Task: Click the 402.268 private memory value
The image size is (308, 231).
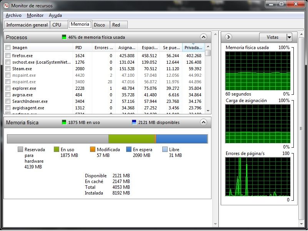Action: pyautogui.click(x=194, y=56)
